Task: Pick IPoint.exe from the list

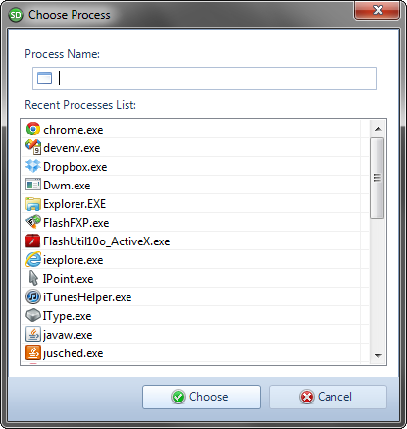Action: coord(195,278)
